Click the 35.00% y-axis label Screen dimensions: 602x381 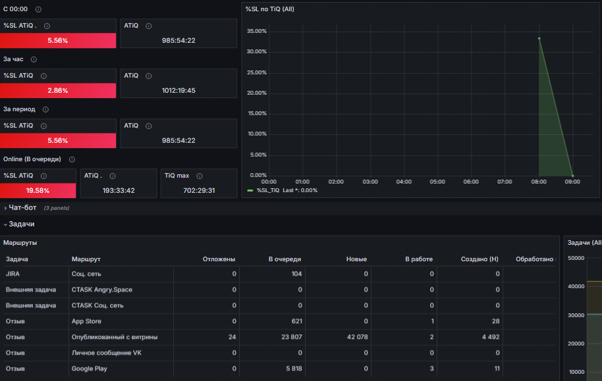[257, 31]
